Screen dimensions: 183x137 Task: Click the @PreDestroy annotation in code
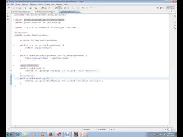(x=27, y=76)
